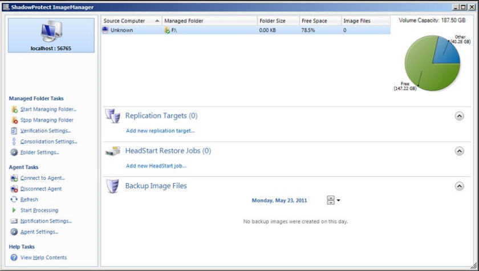The width and height of the screenshot is (479, 271).
Task: Click the Monday, May 23, 2011 date
Action: point(279,200)
